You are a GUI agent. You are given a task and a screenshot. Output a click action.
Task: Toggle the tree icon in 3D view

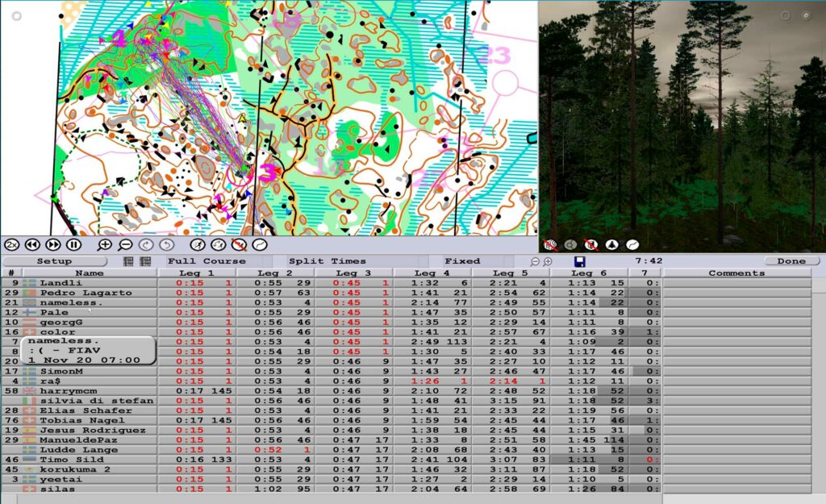tap(611, 245)
